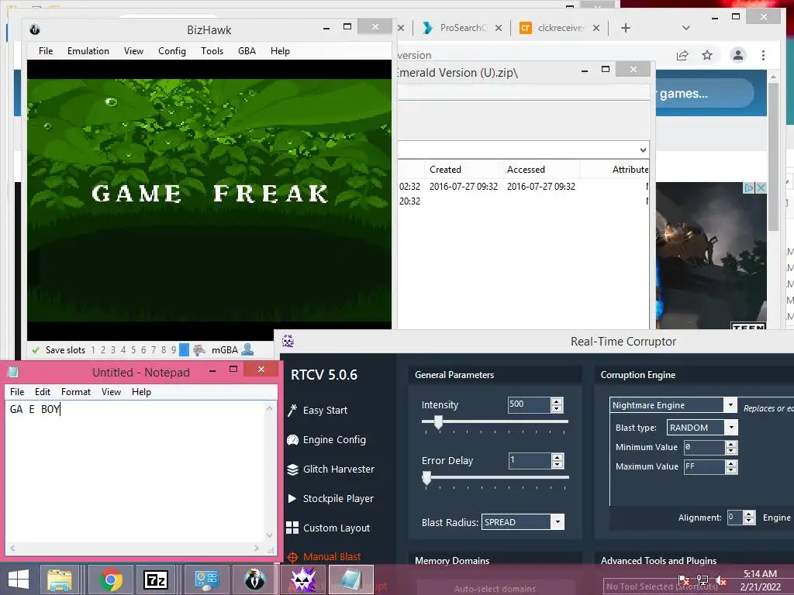Viewport: 794px width, 595px height.
Task: Close the ad with X icon
Action: (x=761, y=187)
